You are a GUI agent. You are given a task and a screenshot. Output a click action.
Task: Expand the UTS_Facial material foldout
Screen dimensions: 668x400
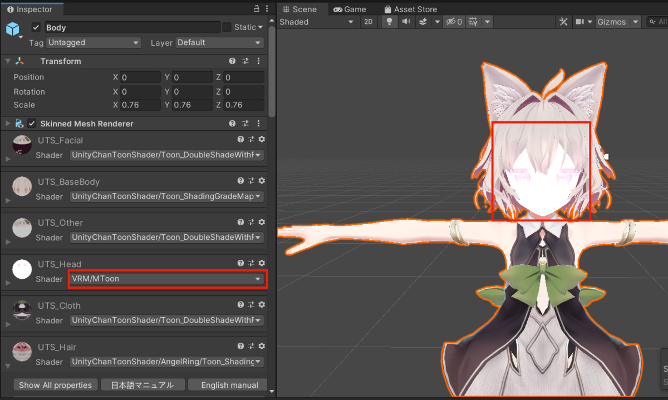tap(8, 159)
